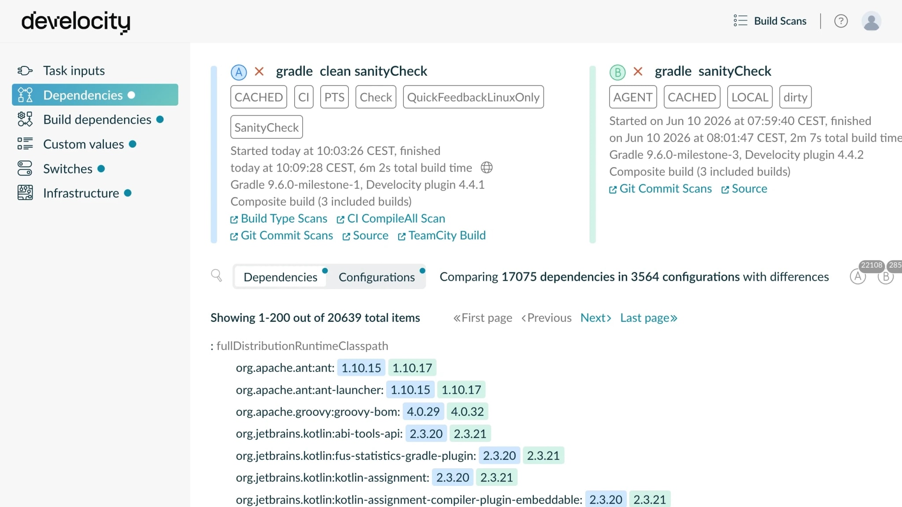Open the Infrastructure section
Image resolution: width=902 pixels, height=507 pixels.
click(x=81, y=193)
